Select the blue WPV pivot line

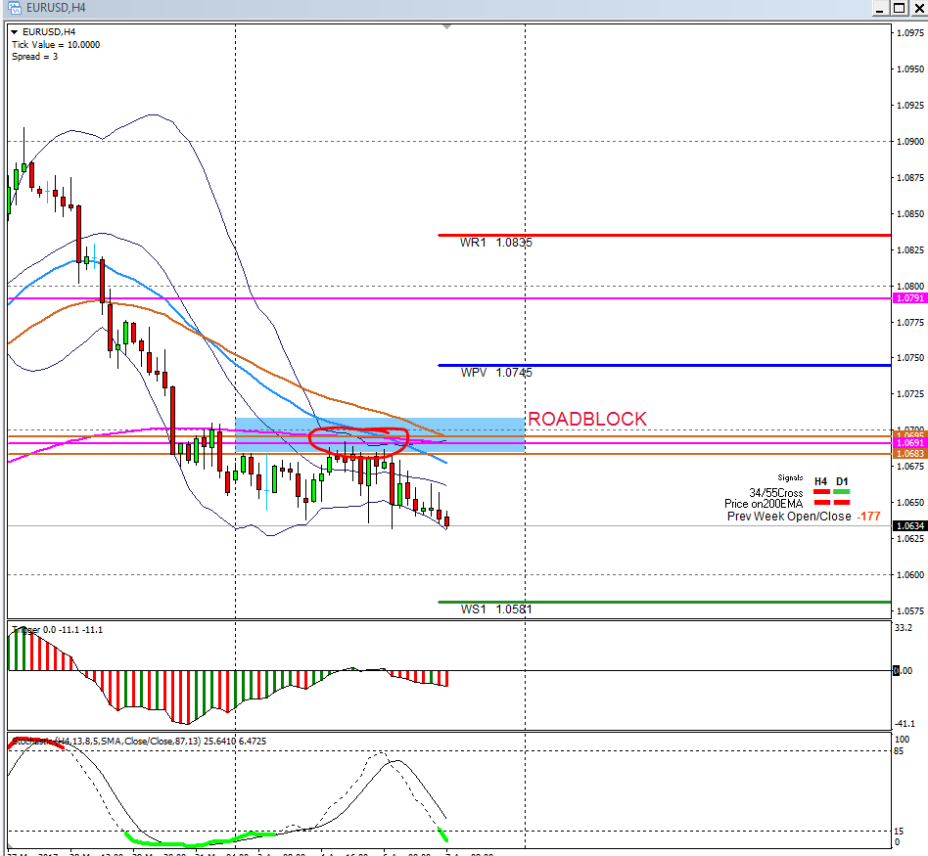[664, 366]
